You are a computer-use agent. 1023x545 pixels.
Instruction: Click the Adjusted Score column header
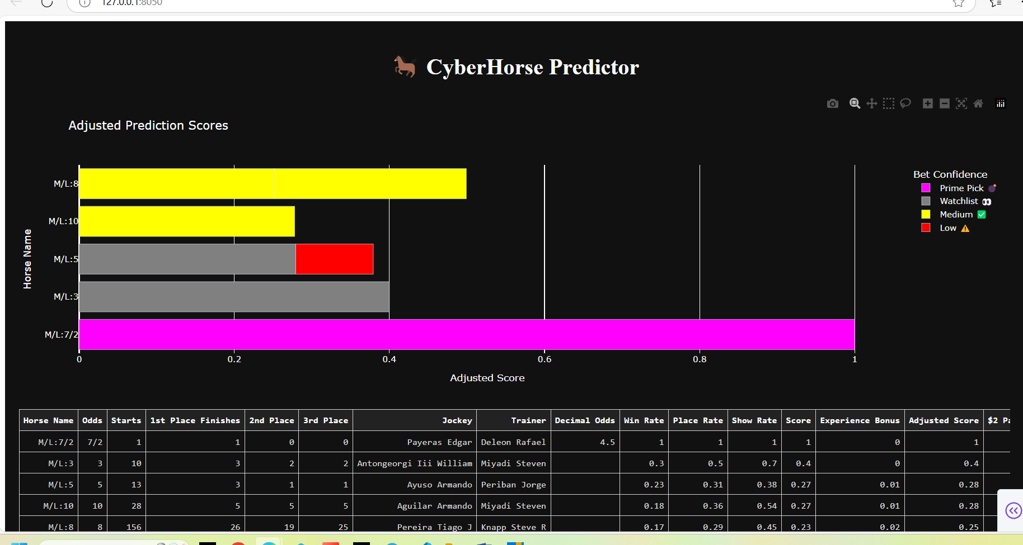pyautogui.click(x=944, y=420)
